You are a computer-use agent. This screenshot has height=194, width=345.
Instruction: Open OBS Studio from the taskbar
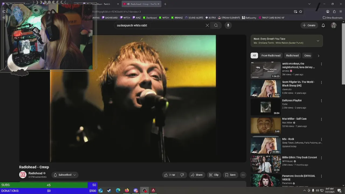click(x=144, y=190)
